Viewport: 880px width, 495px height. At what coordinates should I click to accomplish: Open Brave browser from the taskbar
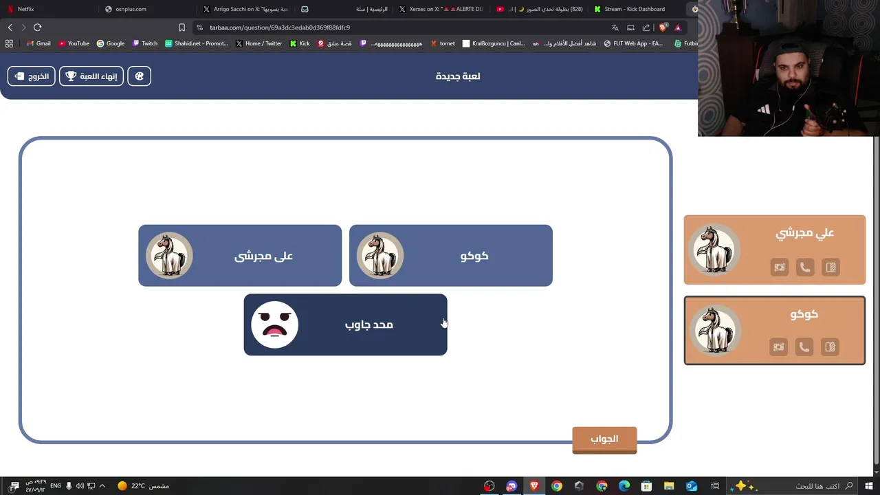click(x=534, y=486)
